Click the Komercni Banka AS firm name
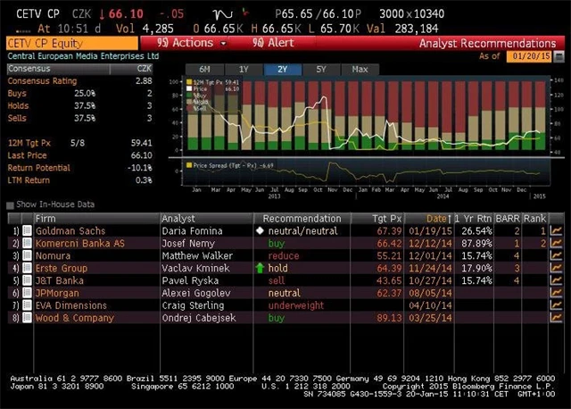The width and height of the screenshot is (571, 409). pyautogui.click(x=80, y=243)
